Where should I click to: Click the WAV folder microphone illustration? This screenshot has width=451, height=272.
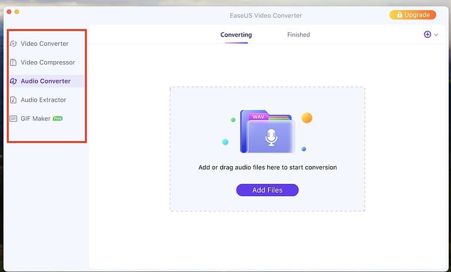(268, 132)
